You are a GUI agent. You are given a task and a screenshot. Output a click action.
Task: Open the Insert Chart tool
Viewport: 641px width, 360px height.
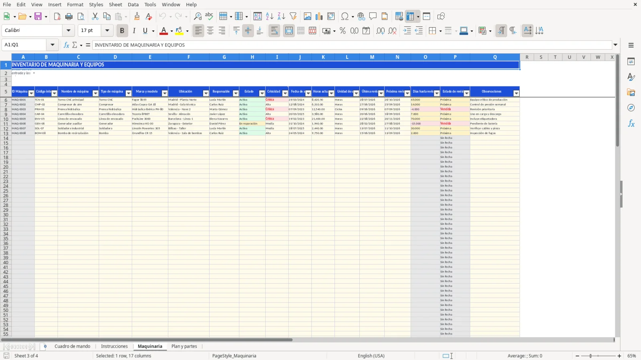(319, 16)
